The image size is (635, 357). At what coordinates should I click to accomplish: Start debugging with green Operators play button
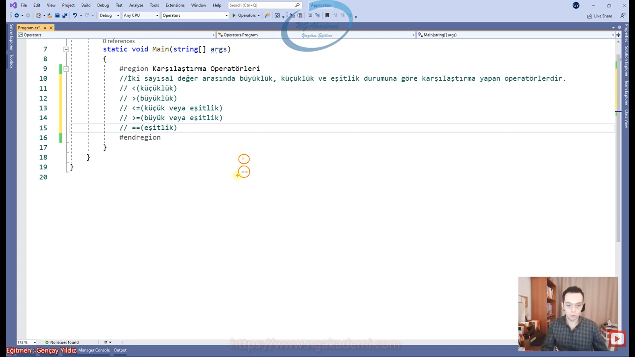[244, 16]
